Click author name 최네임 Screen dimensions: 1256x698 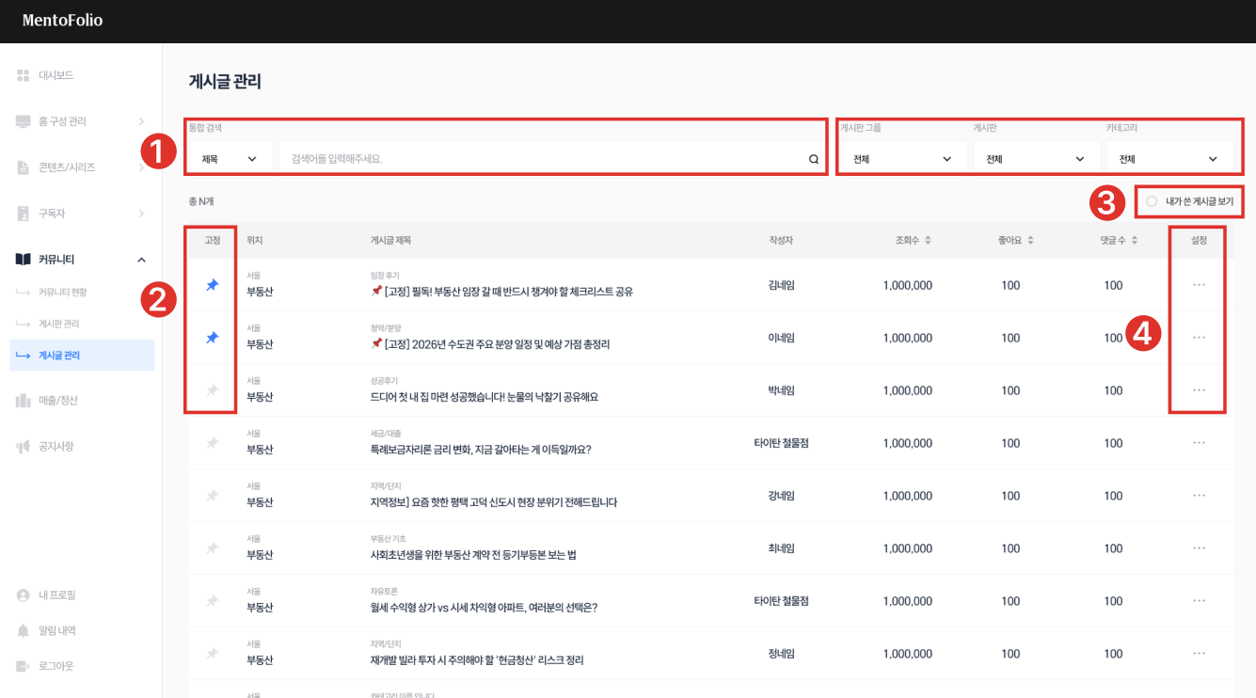tap(781, 548)
